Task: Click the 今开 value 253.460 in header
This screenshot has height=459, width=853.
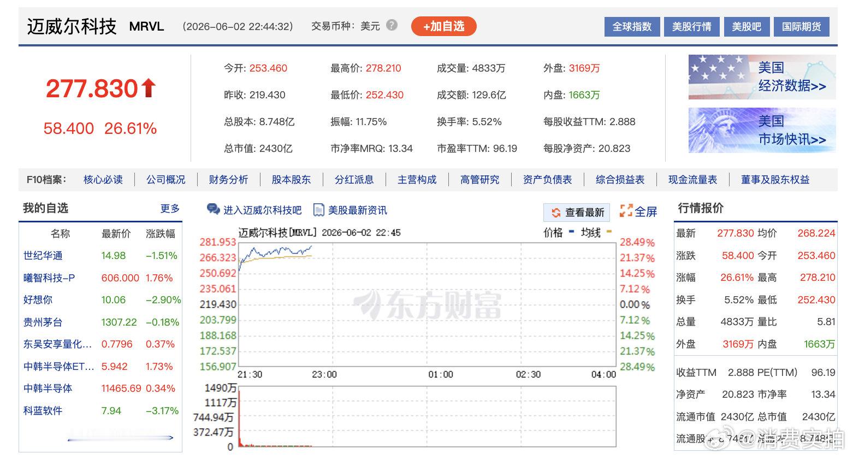Action: pyautogui.click(x=268, y=68)
